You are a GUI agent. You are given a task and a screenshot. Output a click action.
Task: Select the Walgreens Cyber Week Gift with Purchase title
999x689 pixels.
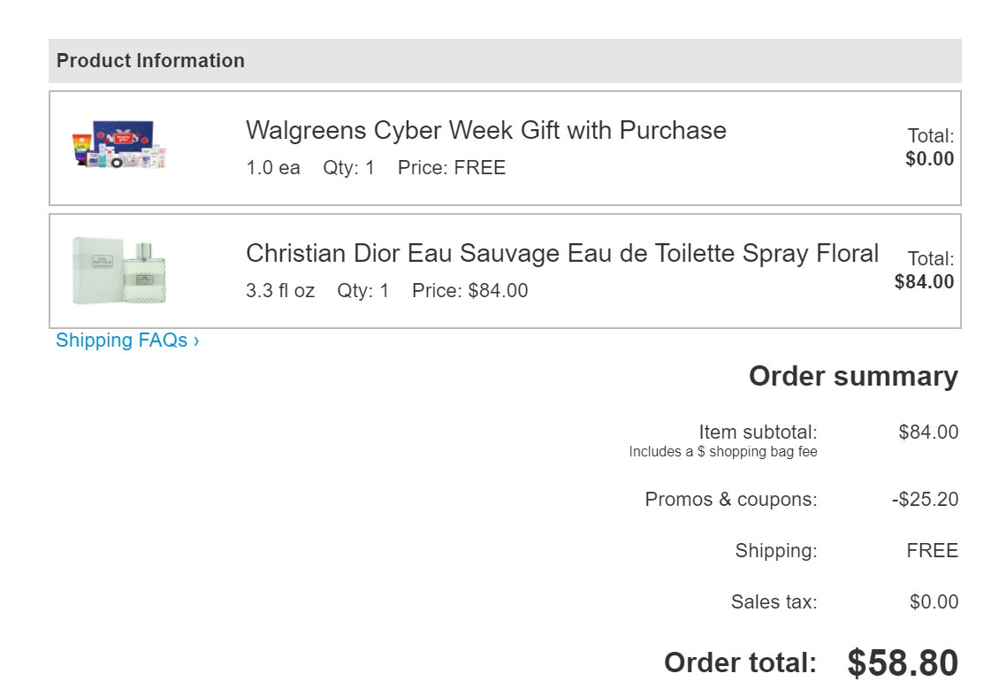coord(485,131)
